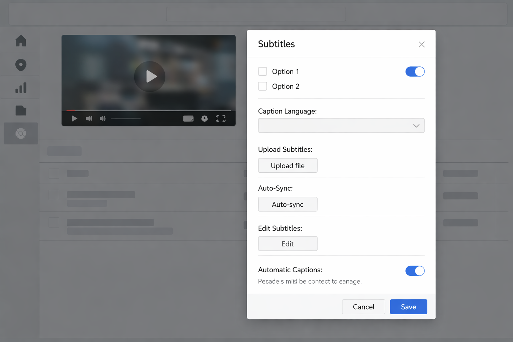513x342 pixels.
Task: Open the location pin sidebar icon
Action: (x=21, y=65)
